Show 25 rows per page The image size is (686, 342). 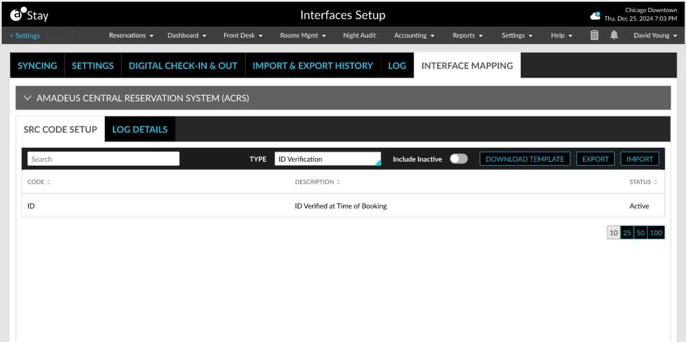click(x=627, y=233)
